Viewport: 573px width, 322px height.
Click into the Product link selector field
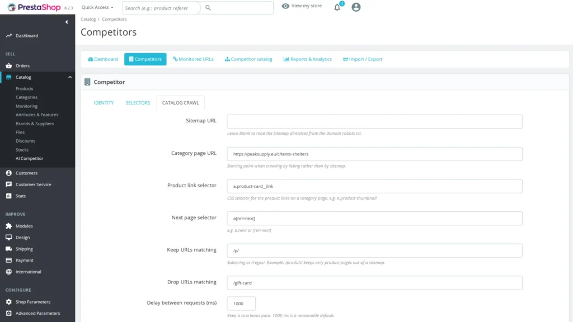tap(374, 186)
